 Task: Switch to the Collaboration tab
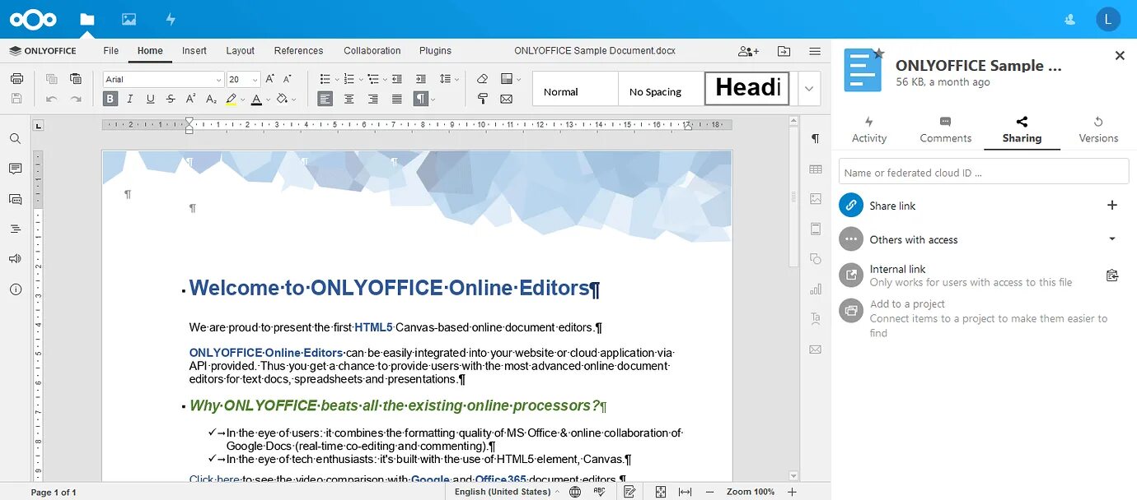pos(372,51)
